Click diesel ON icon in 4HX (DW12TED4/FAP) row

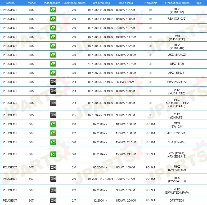(x=53, y=190)
